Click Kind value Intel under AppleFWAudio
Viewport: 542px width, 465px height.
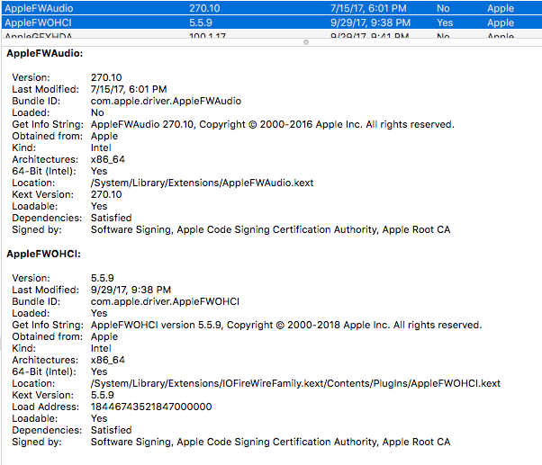(101, 148)
